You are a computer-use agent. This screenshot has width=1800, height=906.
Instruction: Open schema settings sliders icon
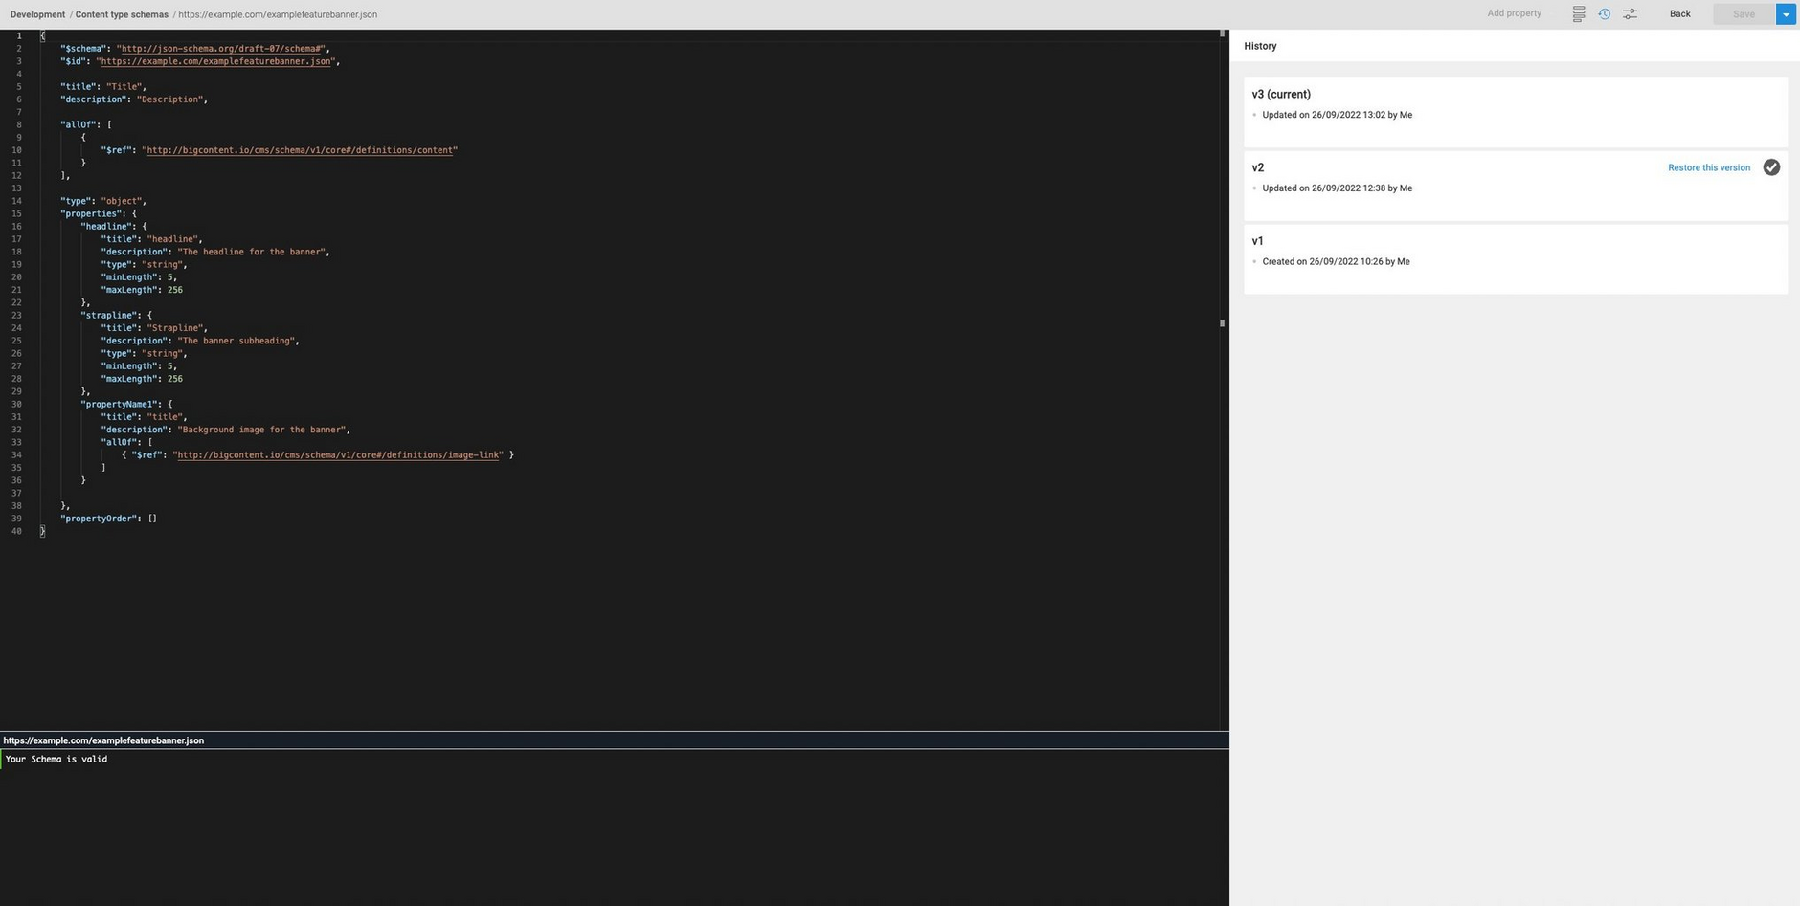click(1630, 14)
